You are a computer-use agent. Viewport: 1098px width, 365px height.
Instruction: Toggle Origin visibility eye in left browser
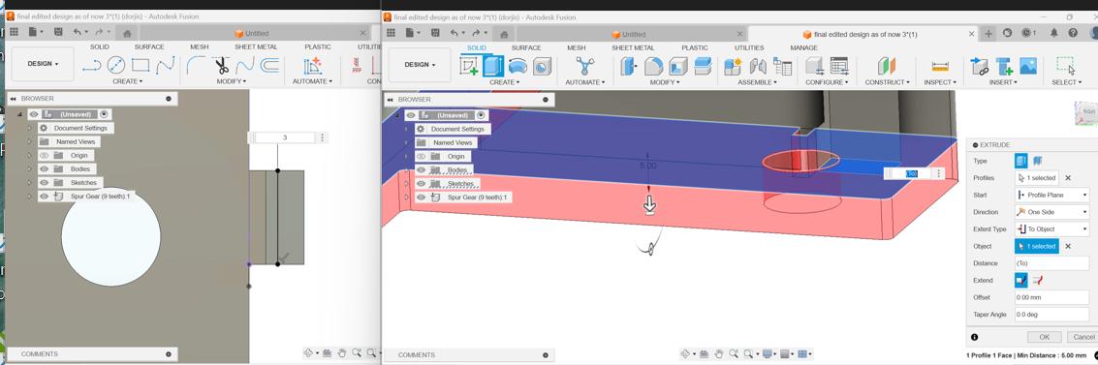click(x=45, y=155)
